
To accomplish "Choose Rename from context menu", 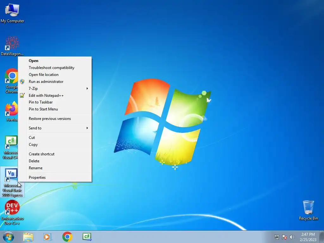I will point(55,168).
